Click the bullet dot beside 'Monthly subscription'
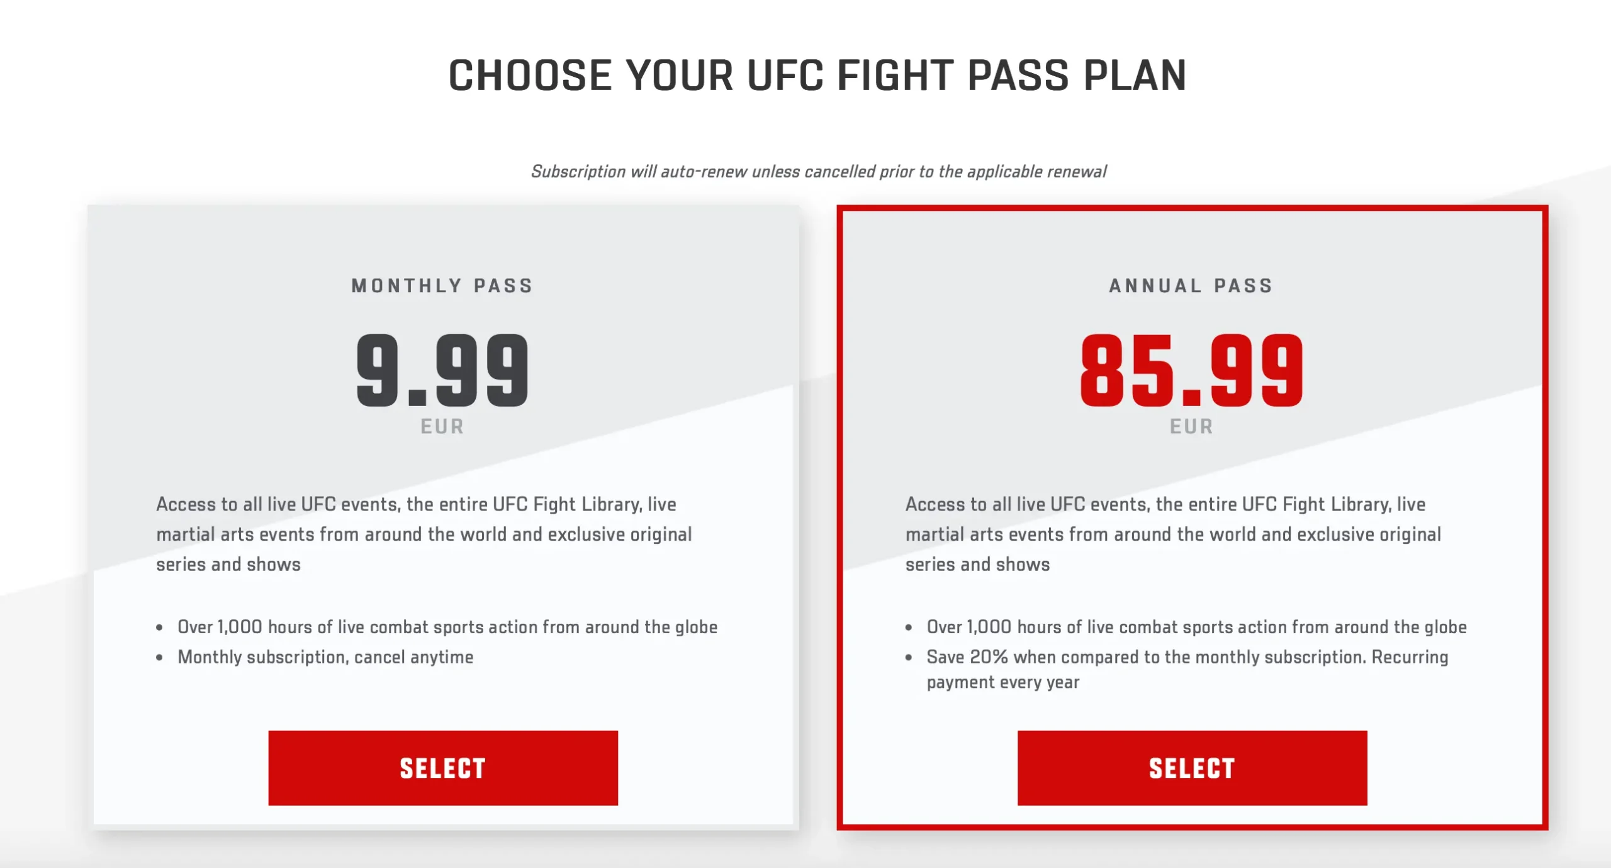 tap(160, 658)
